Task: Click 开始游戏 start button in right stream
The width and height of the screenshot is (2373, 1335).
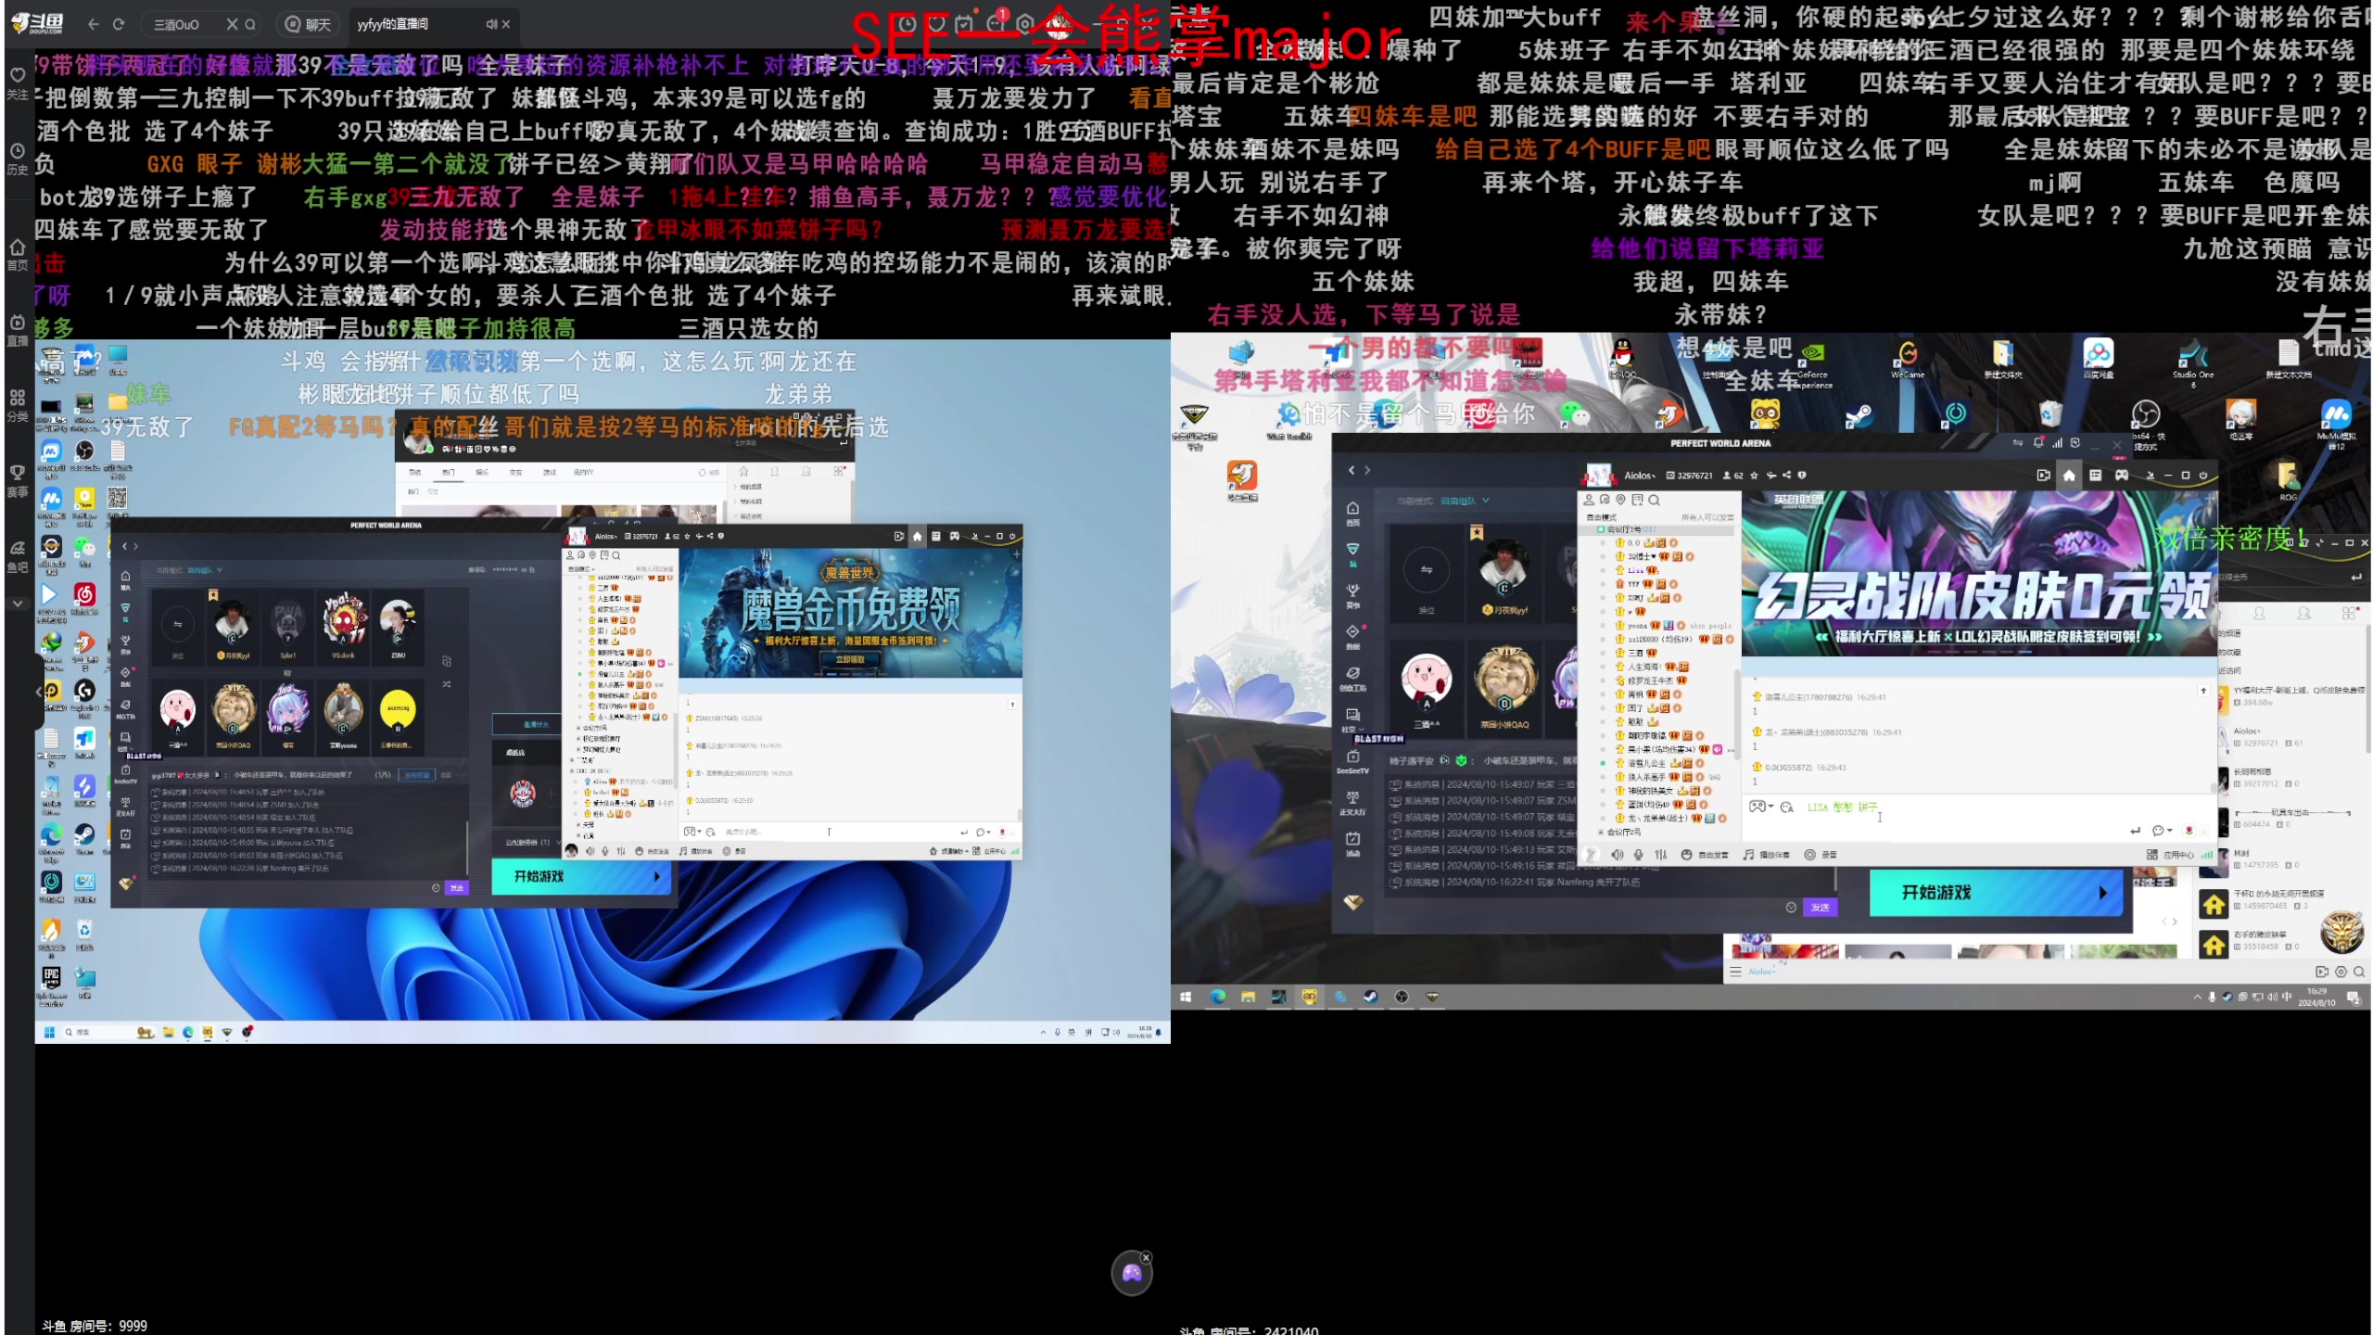Action: [x=1995, y=893]
